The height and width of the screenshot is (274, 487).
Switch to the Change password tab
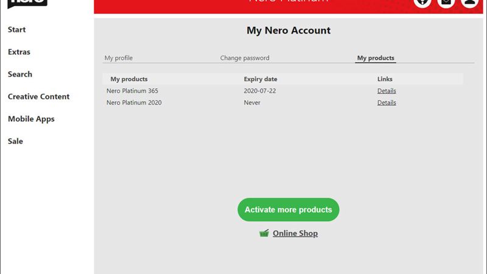click(245, 58)
